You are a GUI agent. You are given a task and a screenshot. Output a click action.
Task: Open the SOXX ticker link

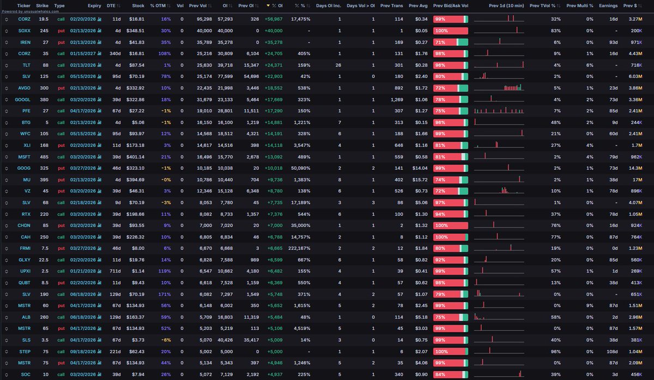coord(25,31)
